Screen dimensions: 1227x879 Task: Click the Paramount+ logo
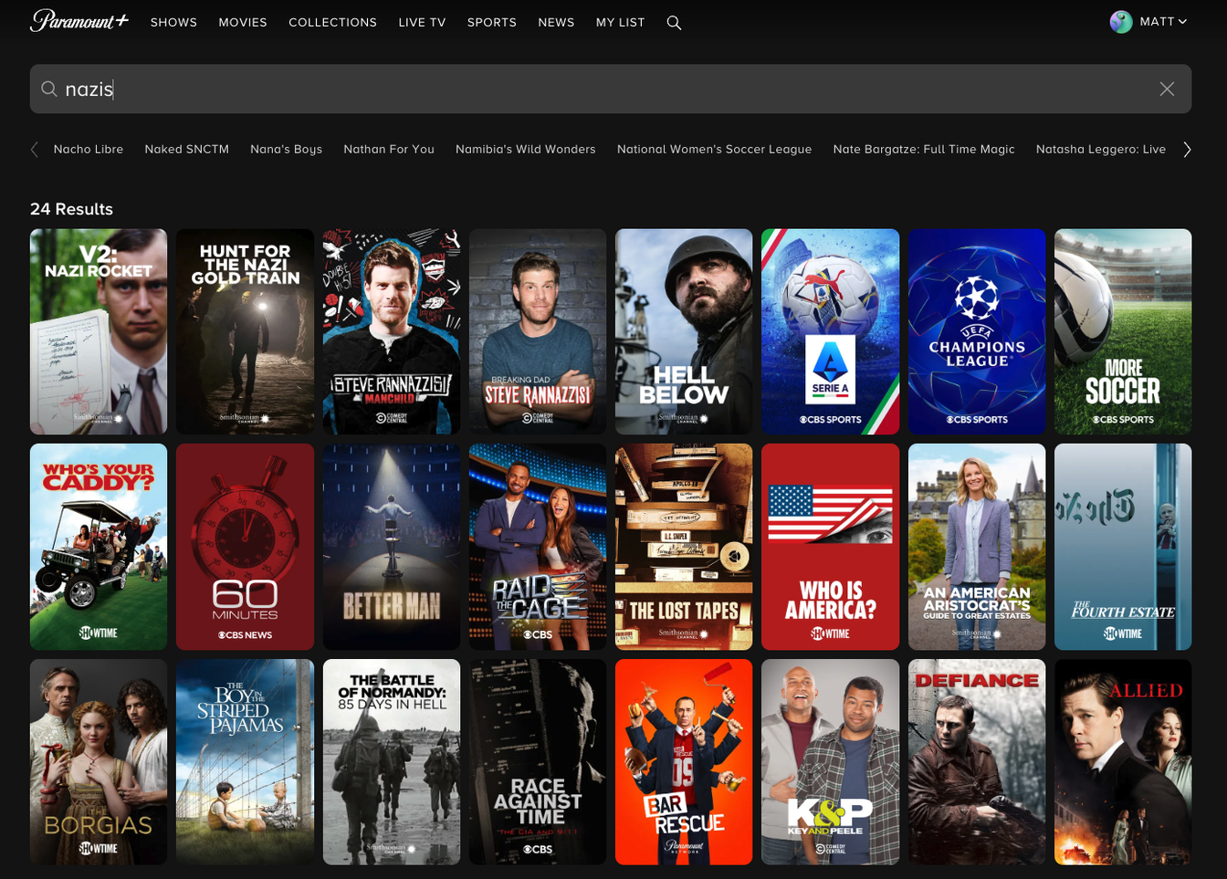click(x=79, y=21)
